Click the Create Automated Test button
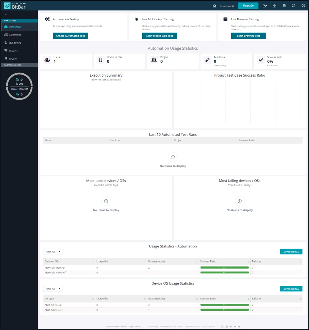This screenshot has width=309, height=330. tap(70, 36)
